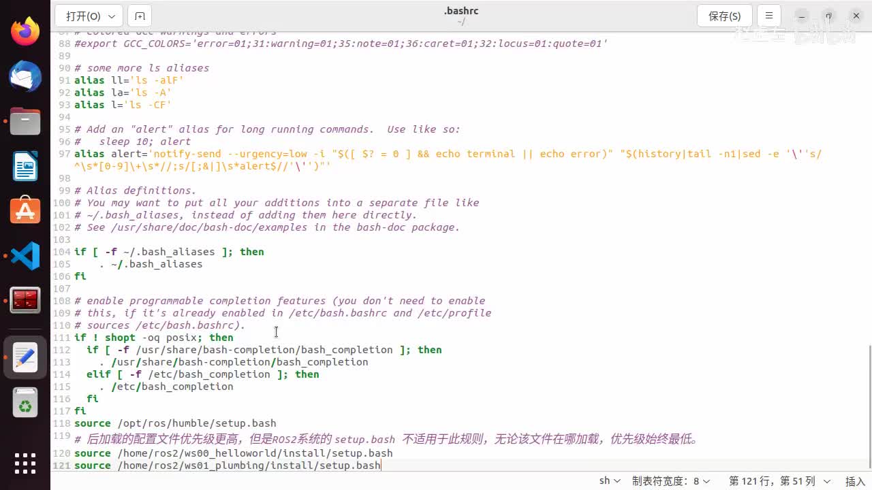Click the '# sources /etc/bash.bashrc).' comment
Viewport: 872px width, 490px height.
159,325
